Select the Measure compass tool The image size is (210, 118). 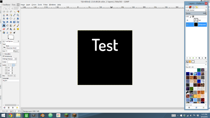[x=4, y=18]
